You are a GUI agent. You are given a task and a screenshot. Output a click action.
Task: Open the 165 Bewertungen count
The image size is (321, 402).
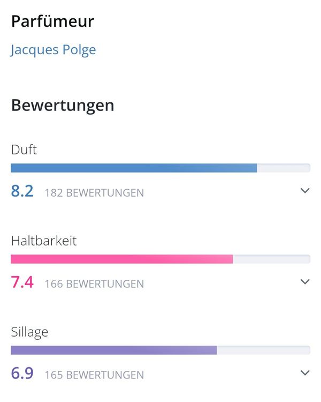(94, 375)
